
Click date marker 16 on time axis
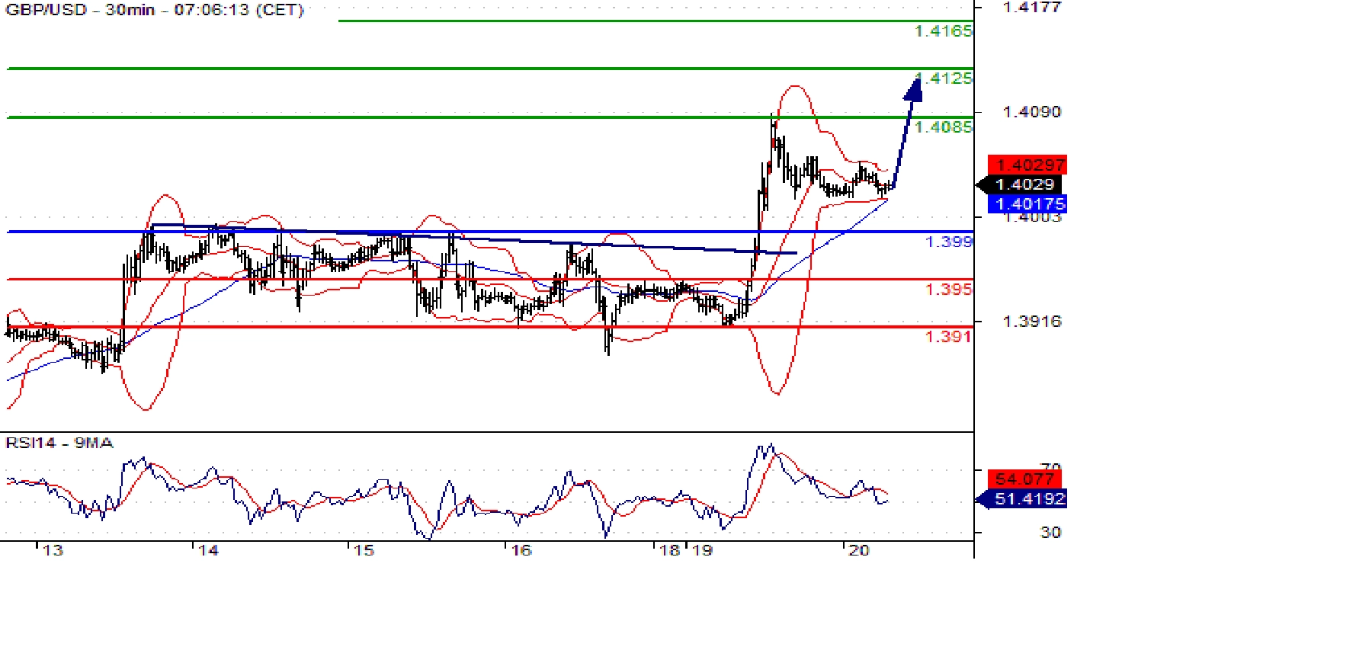click(521, 550)
